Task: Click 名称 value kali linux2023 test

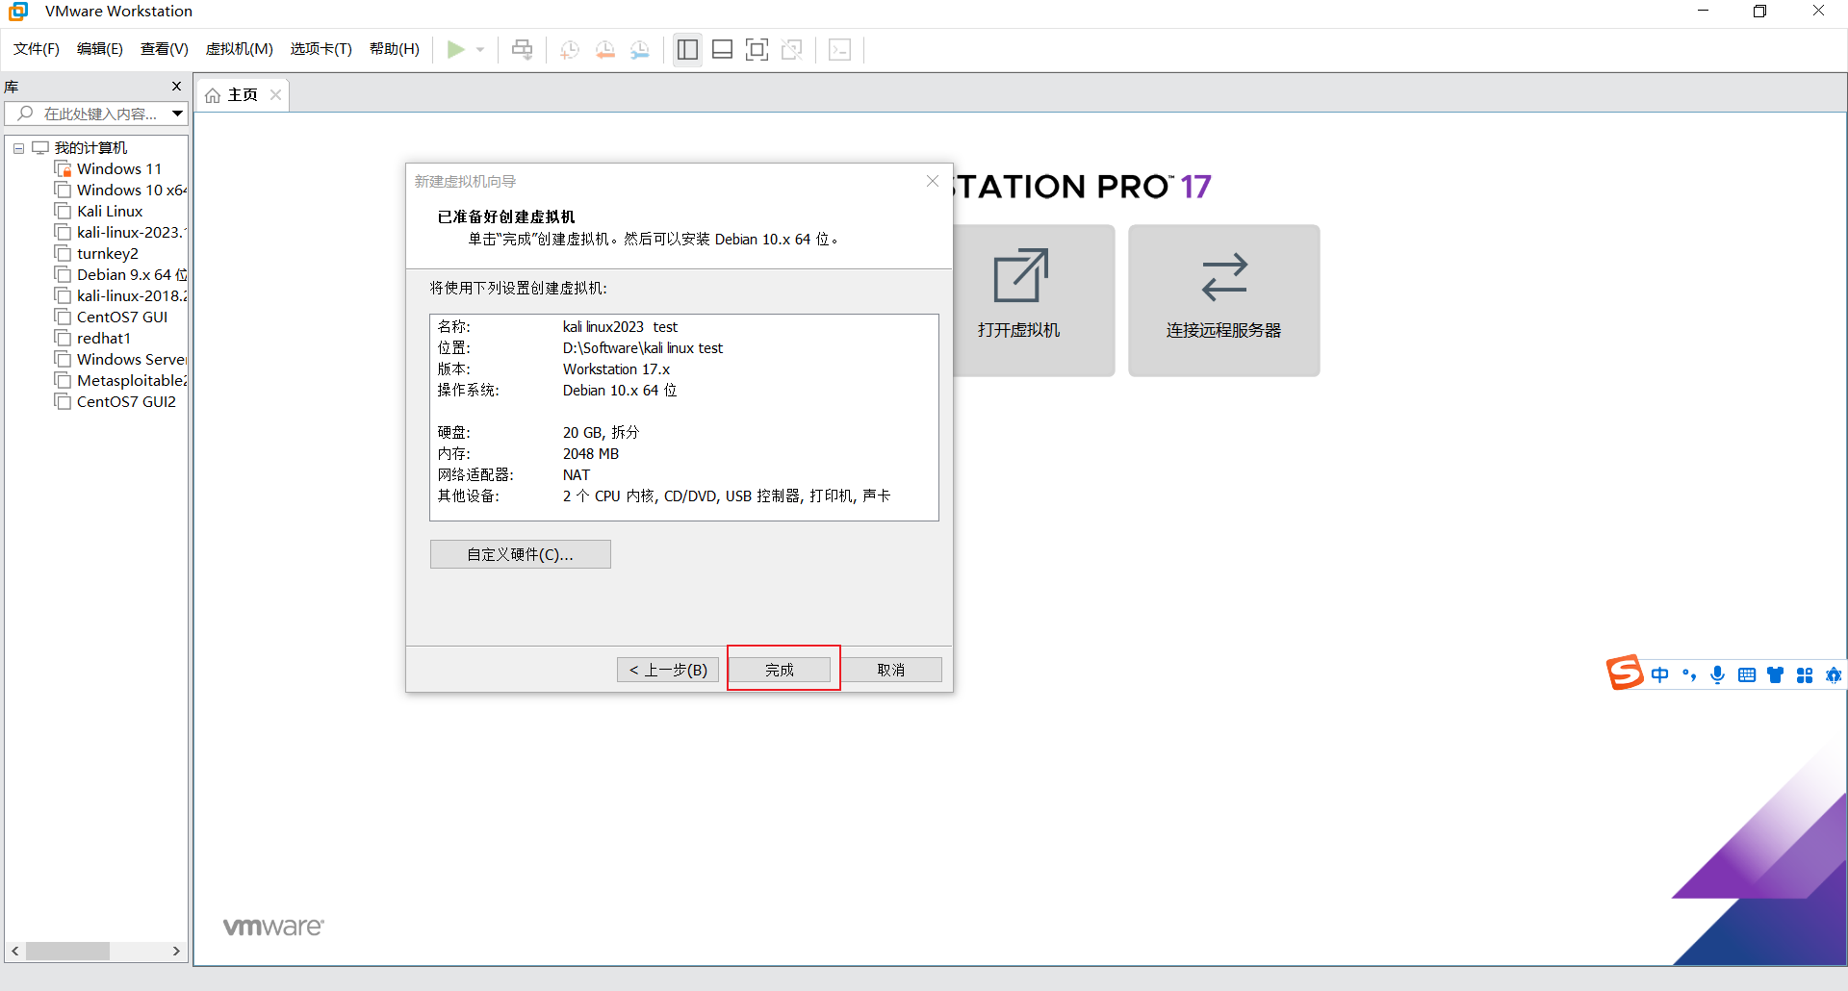Action: [x=620, y=327]
